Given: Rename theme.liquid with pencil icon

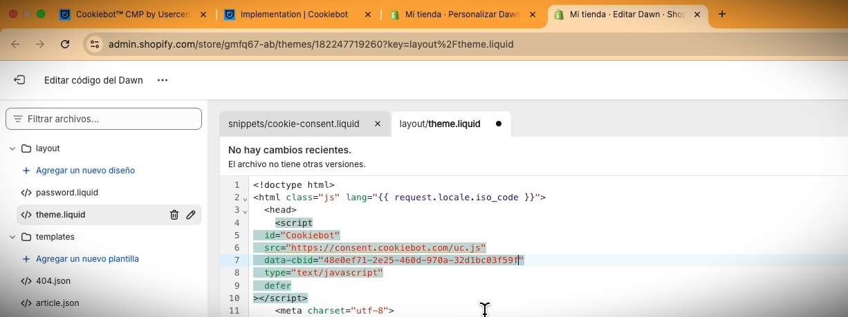Looking at the screenshot, I should (x=191, y=215).
